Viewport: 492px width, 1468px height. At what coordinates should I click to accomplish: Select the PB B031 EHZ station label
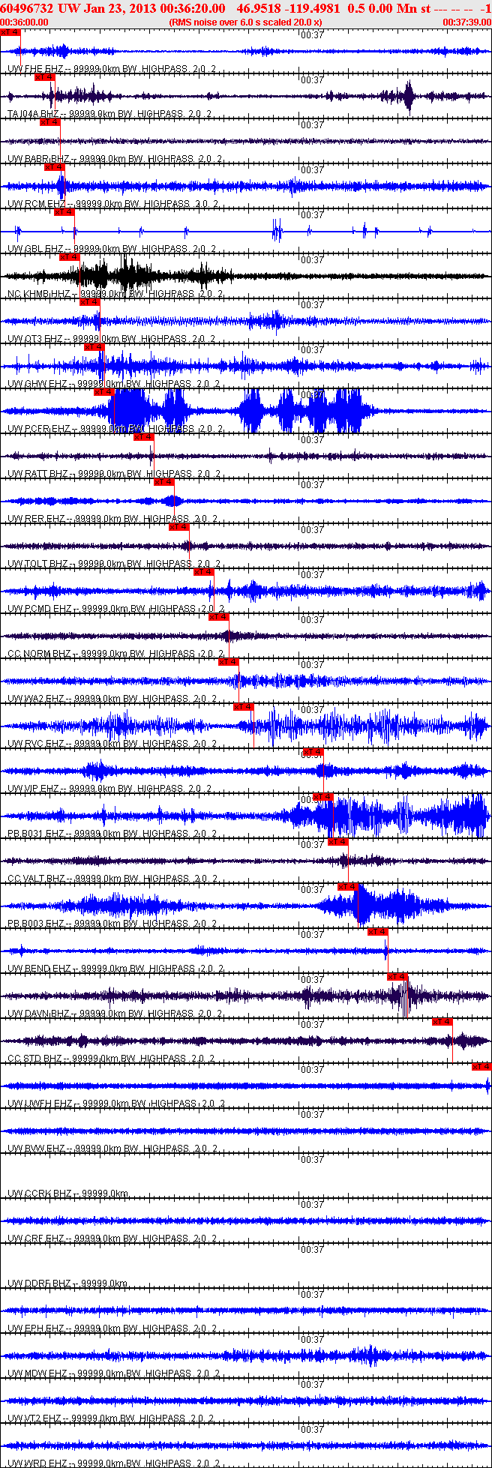point(36,834)
